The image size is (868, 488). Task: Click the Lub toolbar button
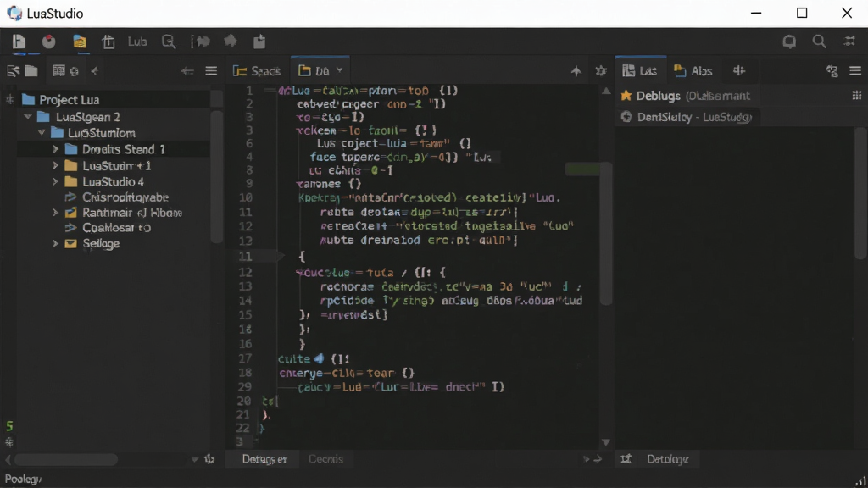[137, 42]
